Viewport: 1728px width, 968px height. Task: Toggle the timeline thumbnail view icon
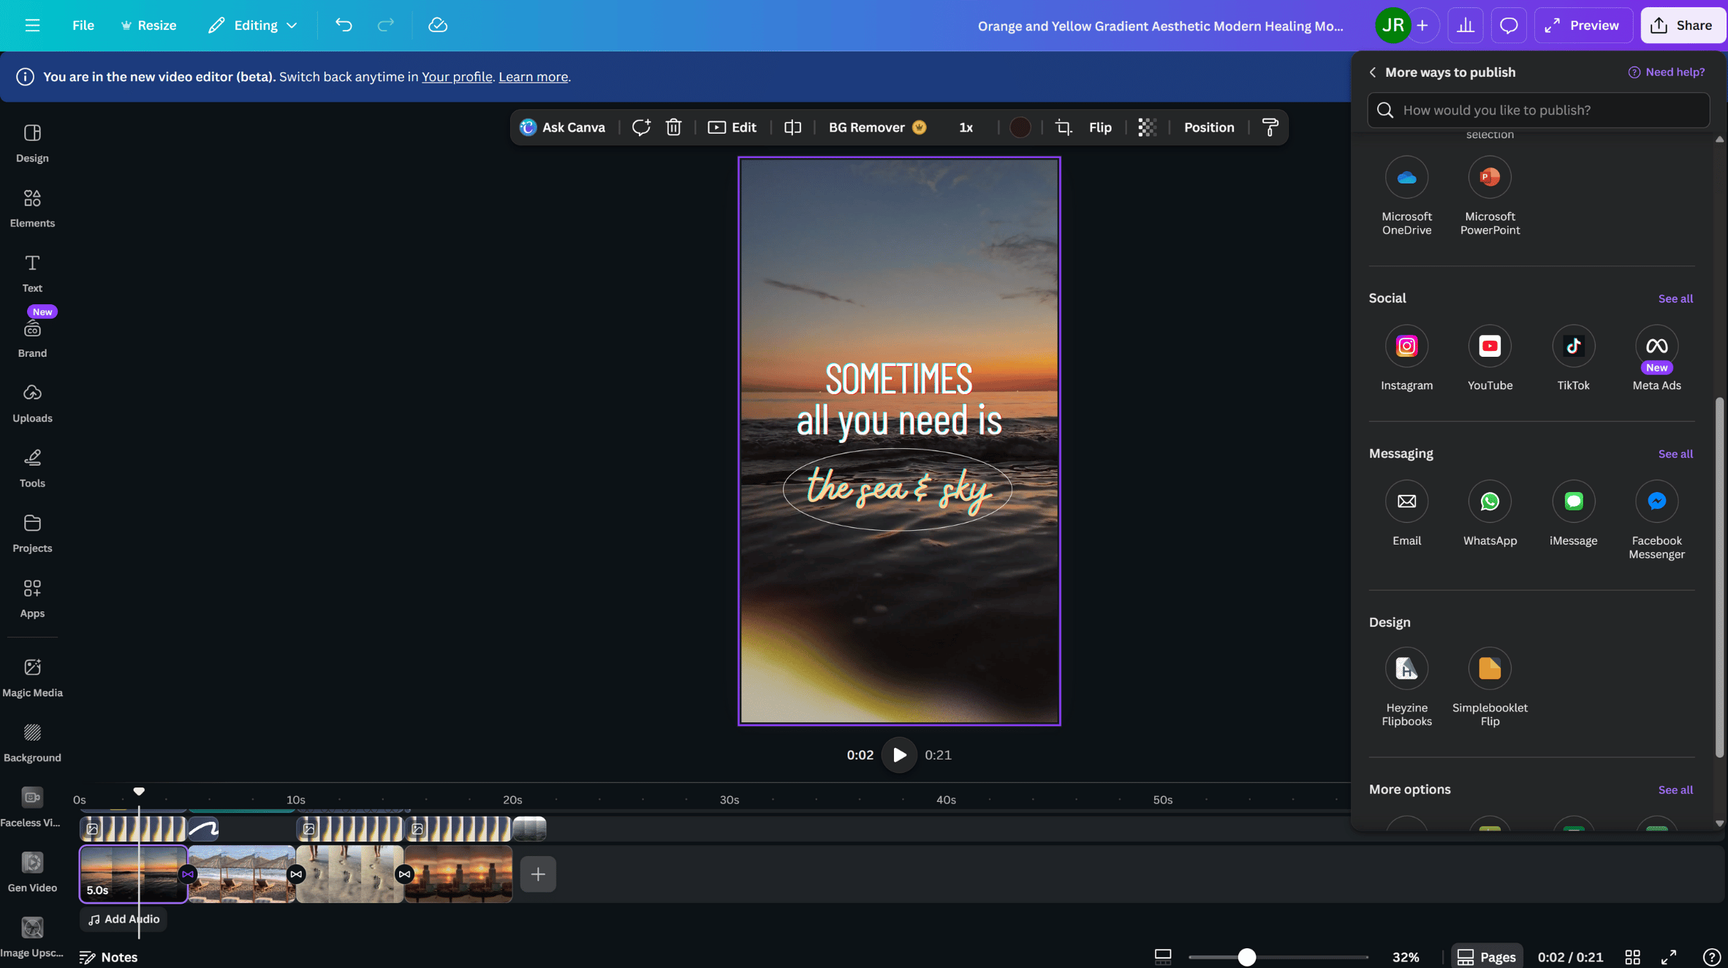tap(1163, 957)
